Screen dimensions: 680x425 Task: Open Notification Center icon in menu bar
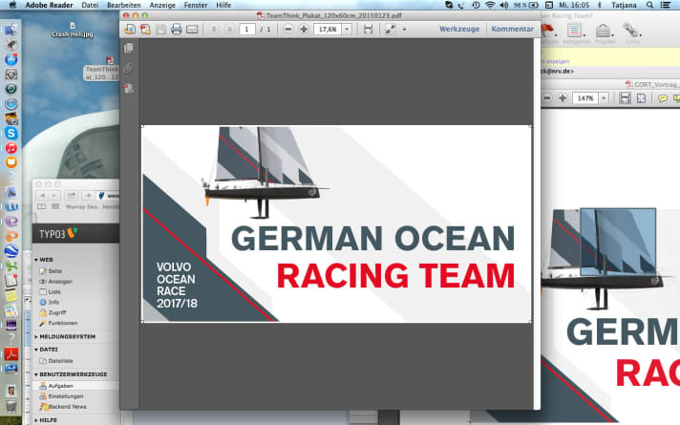(666, 5)
